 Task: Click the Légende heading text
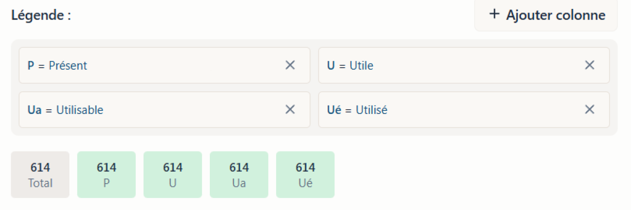click(x=41, y=15)
